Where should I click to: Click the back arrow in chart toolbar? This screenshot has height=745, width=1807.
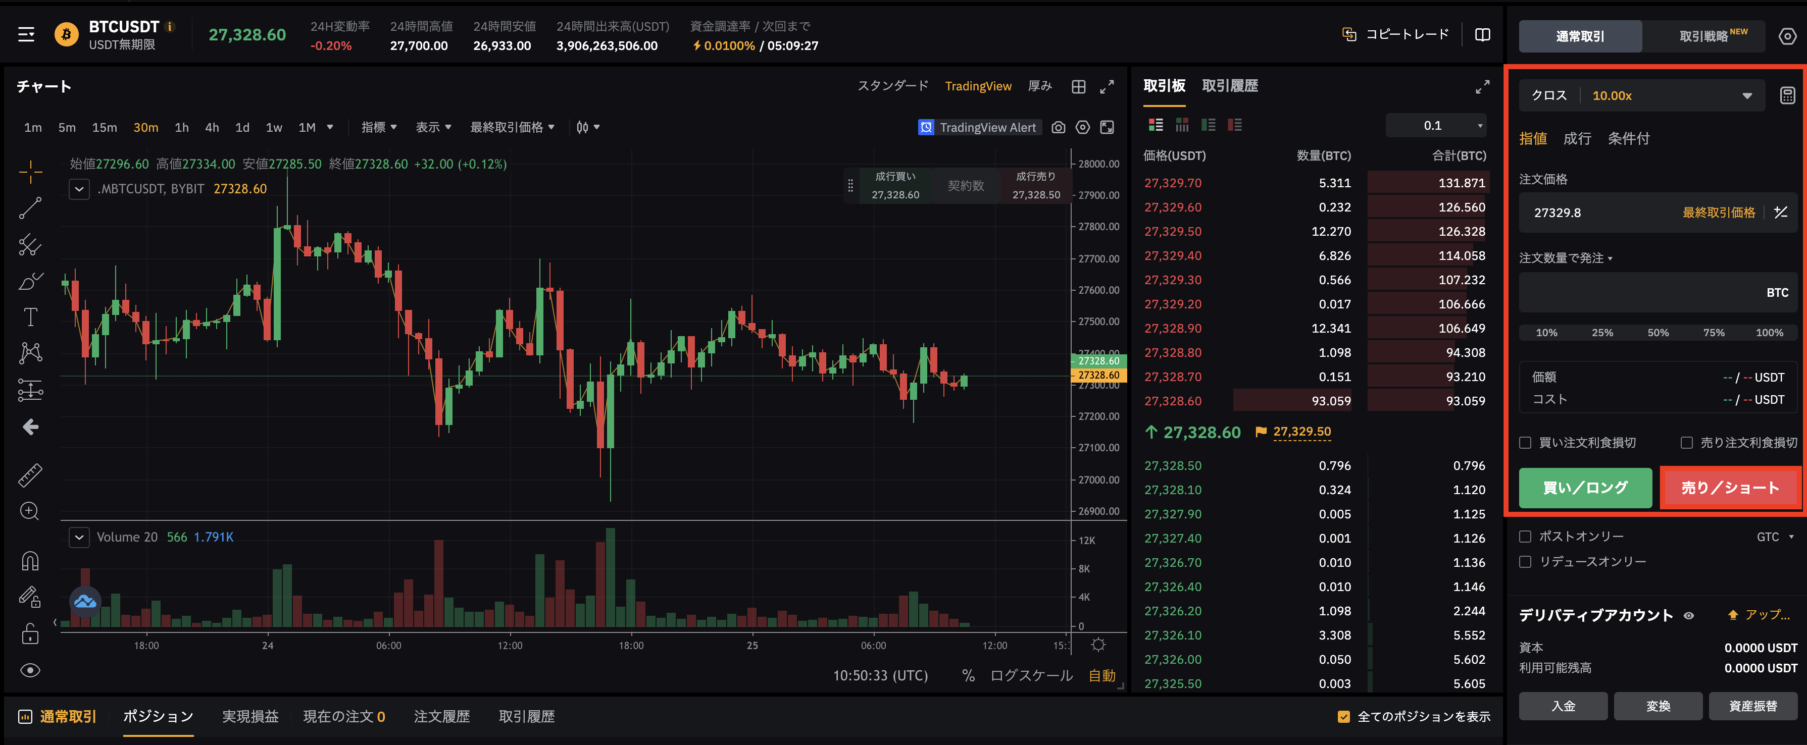30,427
